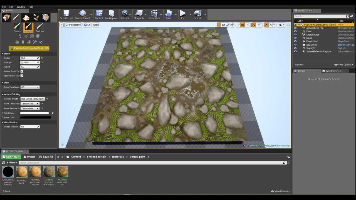Image resolution: width=356 pixels, height=200 pixels.
Task: Click the Falloff slider field
Action: [30, 67]
